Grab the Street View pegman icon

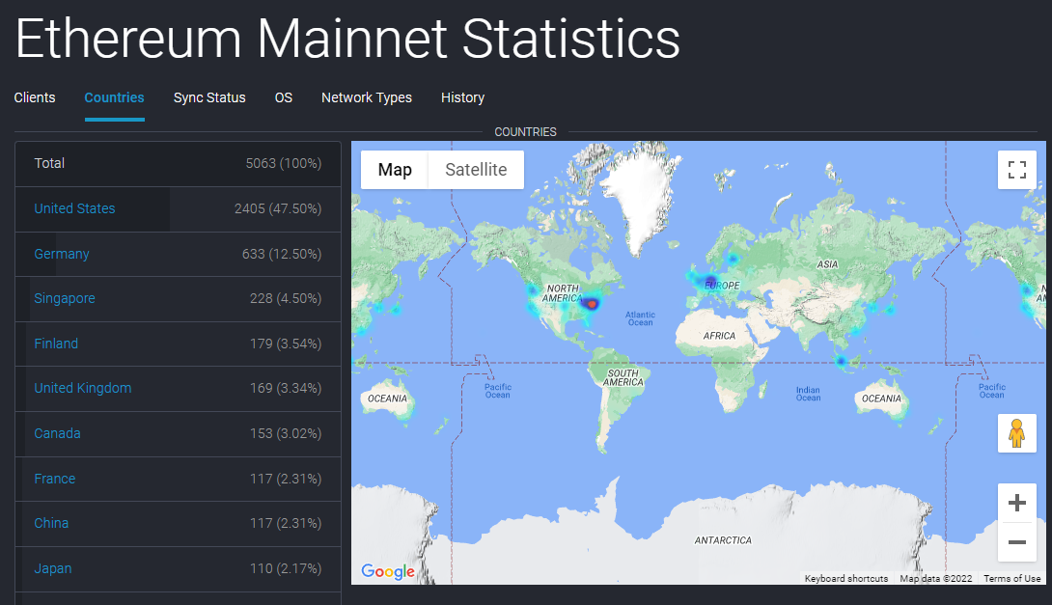pos(1017,433)
